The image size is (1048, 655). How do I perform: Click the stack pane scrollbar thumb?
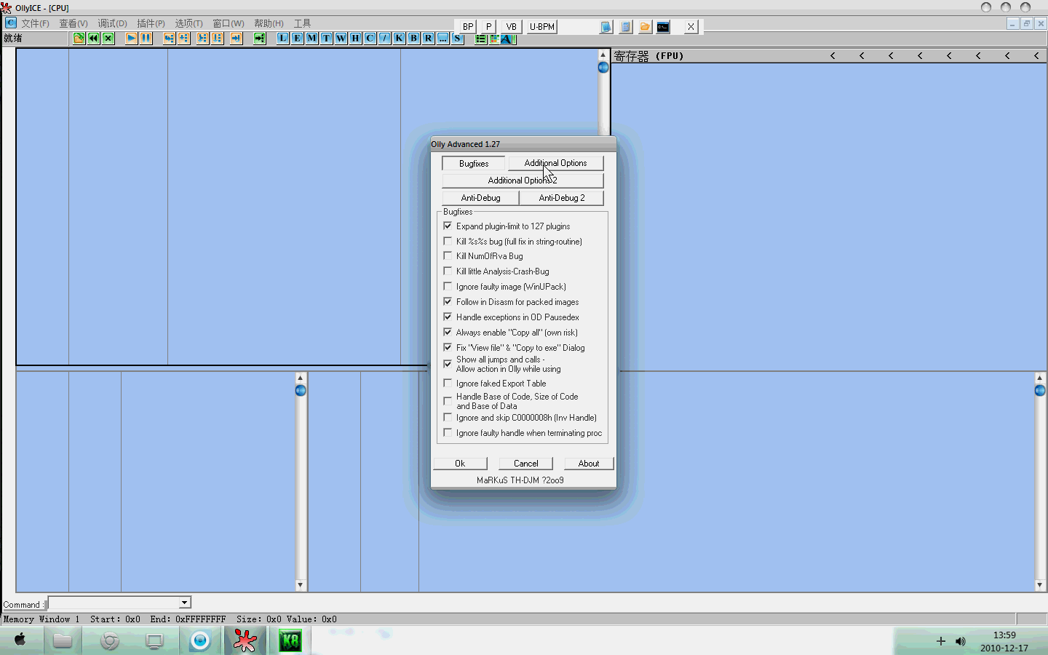point(1040,391)
